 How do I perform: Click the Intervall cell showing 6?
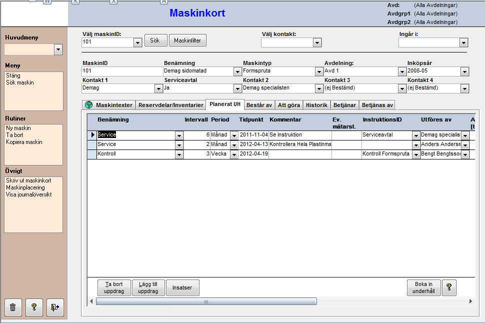point(196,135)
